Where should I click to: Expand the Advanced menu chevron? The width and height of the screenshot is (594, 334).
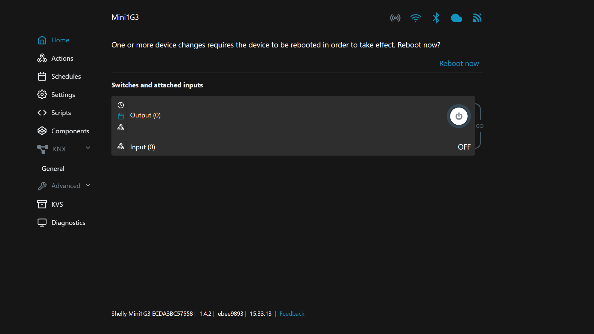88,185
